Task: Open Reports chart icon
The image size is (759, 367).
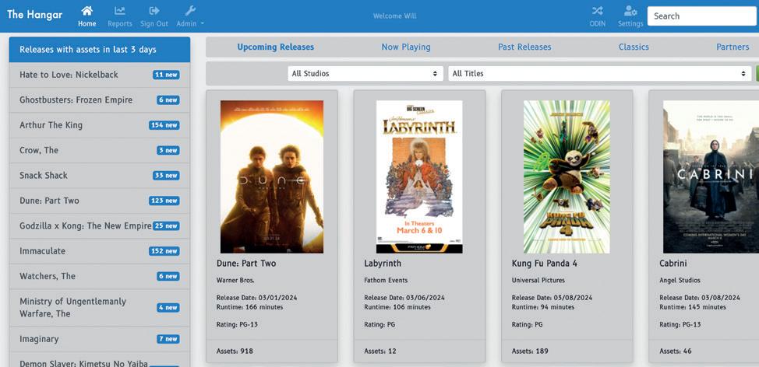Action: pos(119,11)
